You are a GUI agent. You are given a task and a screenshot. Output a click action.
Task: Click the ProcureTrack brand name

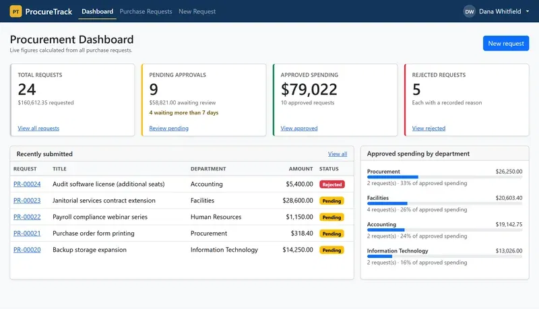[49, 11]
